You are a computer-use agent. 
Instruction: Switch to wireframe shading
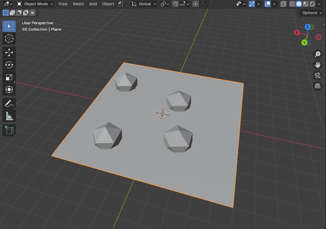coord(292,4)
